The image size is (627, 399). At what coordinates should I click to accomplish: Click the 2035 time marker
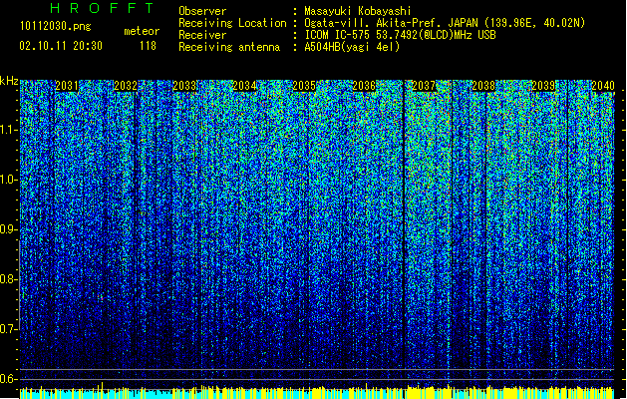pos(304,86)
